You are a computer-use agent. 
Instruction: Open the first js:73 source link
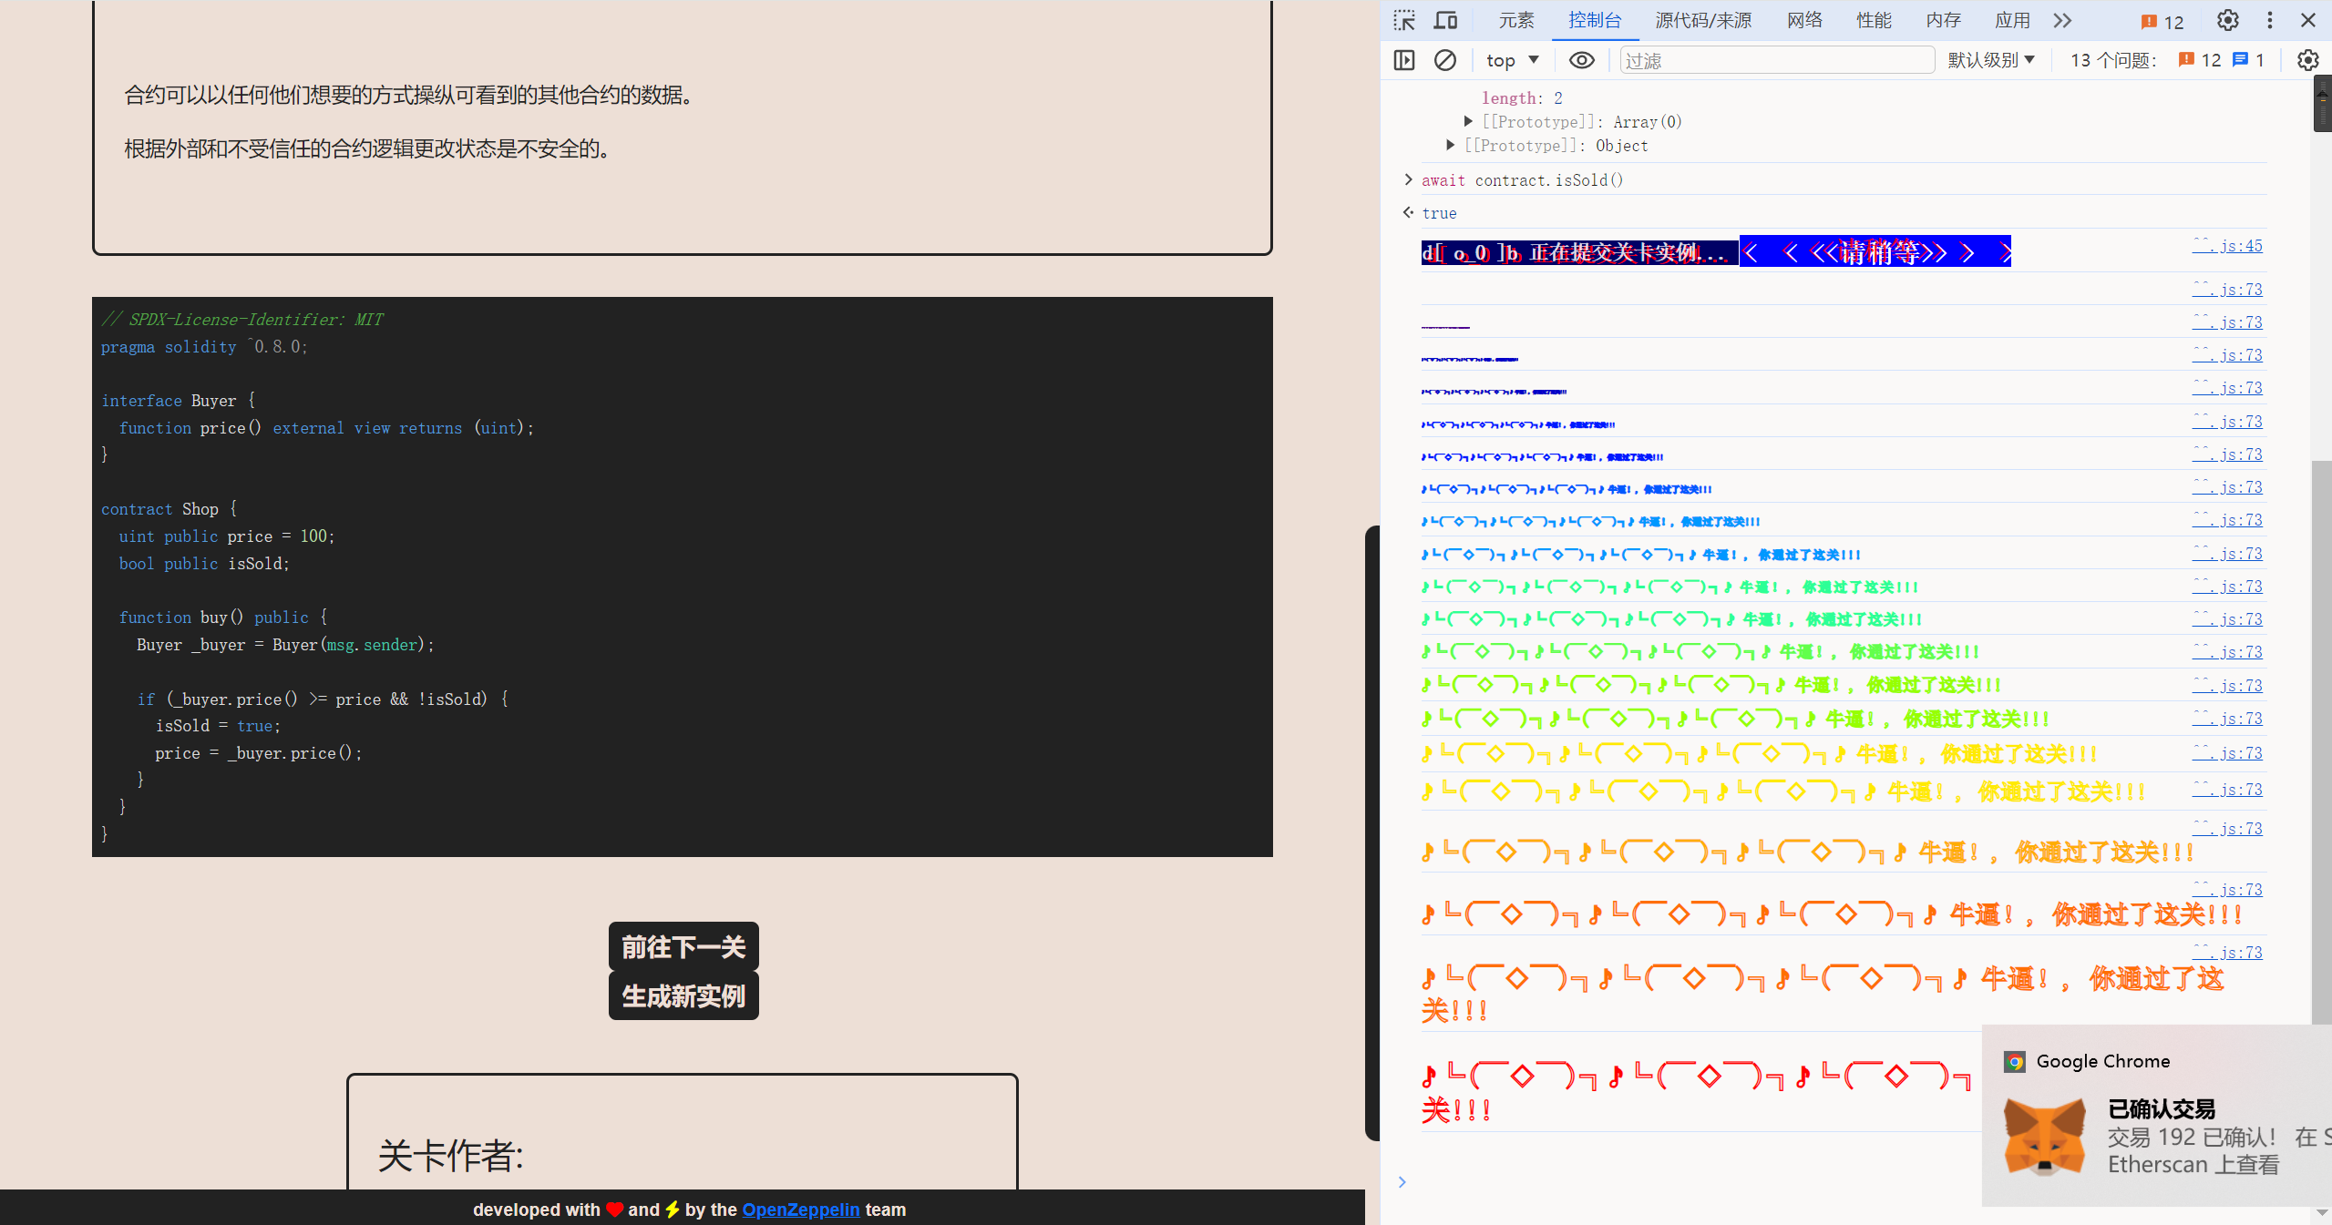2227,290
